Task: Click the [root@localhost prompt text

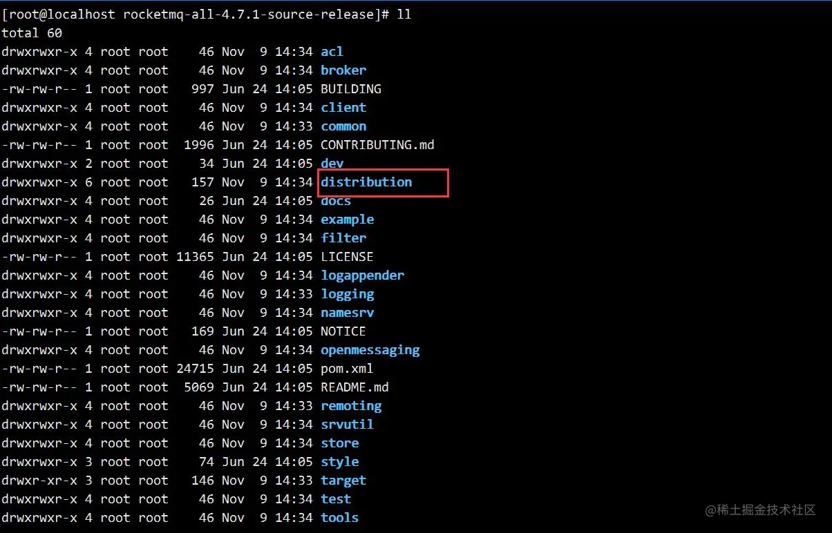Action: pos(59,14)
